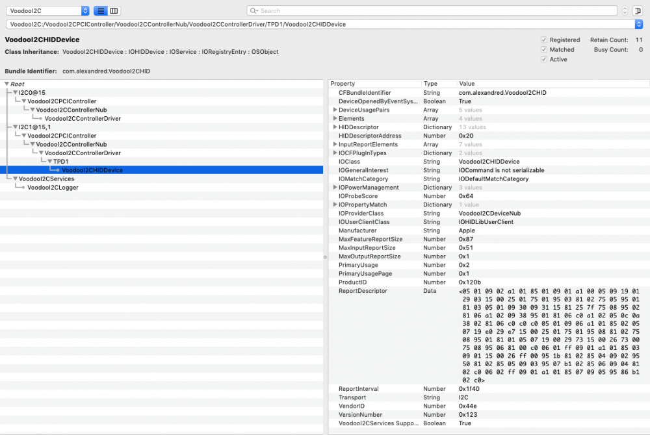Collapse the Root tree node
This screenshot has width=650, height=435.
(6, 84)
